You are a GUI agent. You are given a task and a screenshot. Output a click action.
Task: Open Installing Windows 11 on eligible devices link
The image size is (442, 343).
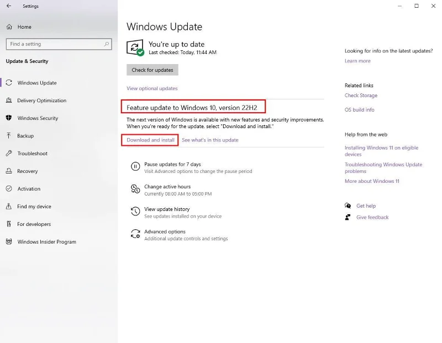(381, 151)
